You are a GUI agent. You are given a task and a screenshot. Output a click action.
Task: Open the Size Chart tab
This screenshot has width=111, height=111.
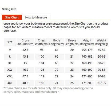(x=12, y=17)
